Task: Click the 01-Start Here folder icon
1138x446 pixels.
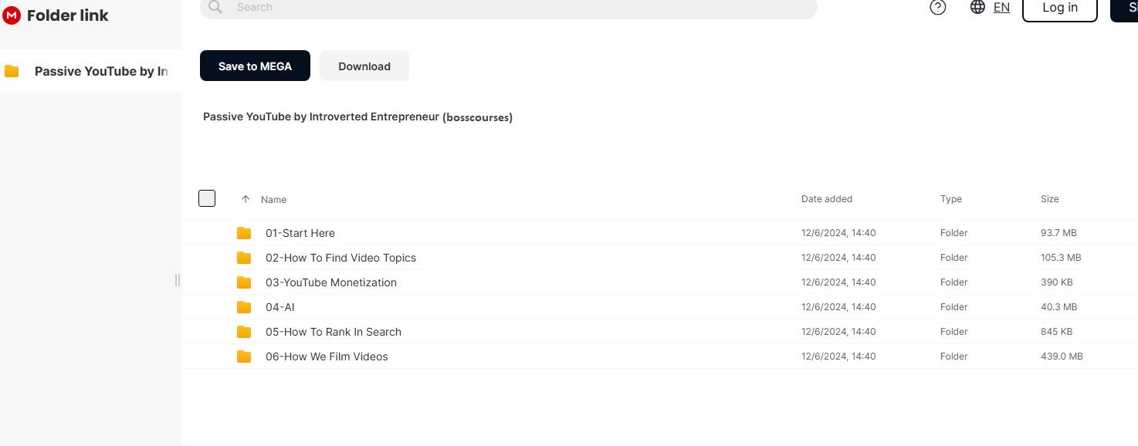Action: point(244,233)
